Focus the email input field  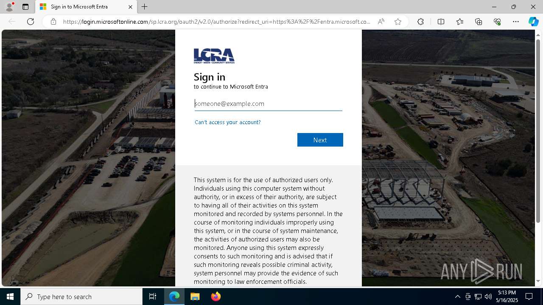[268, 103]
